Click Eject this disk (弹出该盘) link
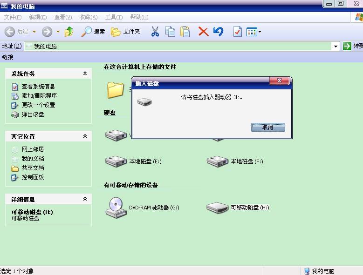Screen dimensions: 363x275 click(x=33, y=114)
